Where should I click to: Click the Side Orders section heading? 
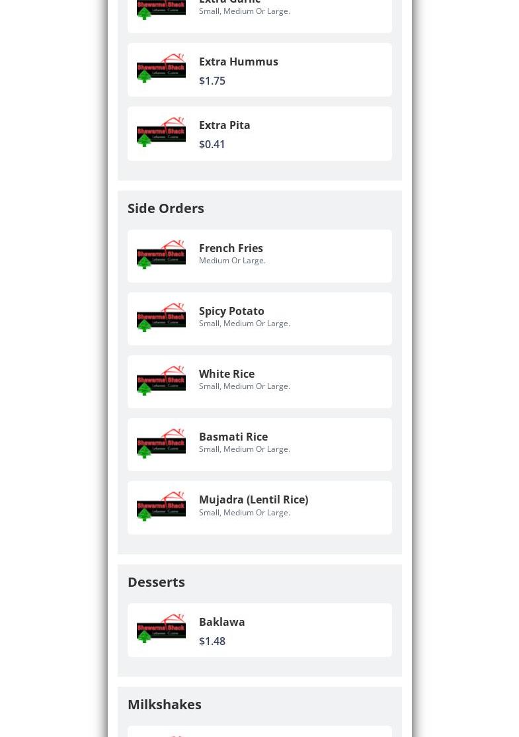coord(165,208)
